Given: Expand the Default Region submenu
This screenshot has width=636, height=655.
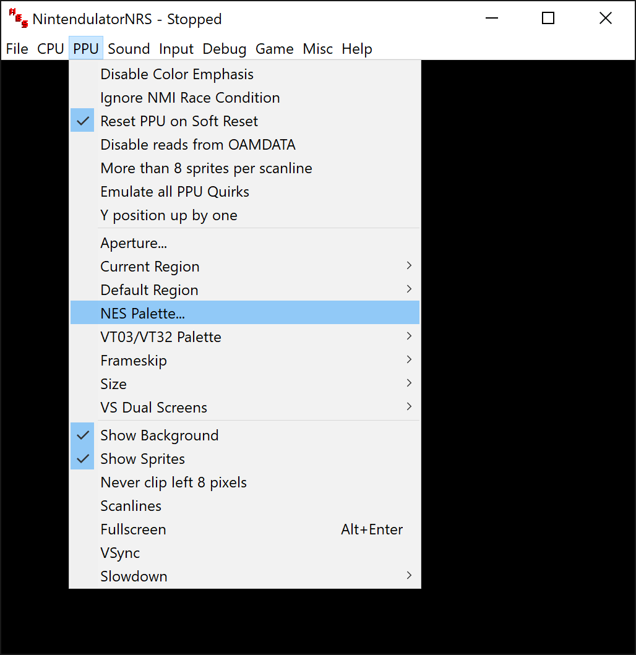Looking at the screenshot, I should [245, 290].
